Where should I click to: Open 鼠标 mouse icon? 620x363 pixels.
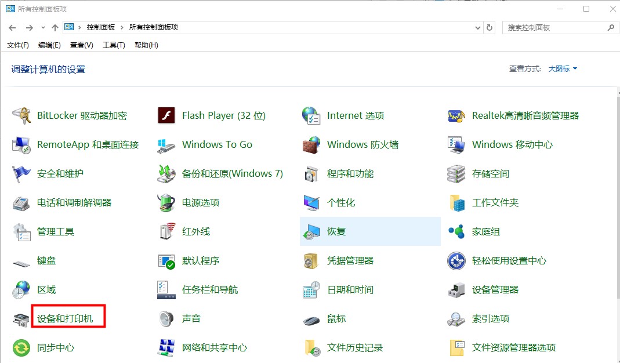[311, 320]
